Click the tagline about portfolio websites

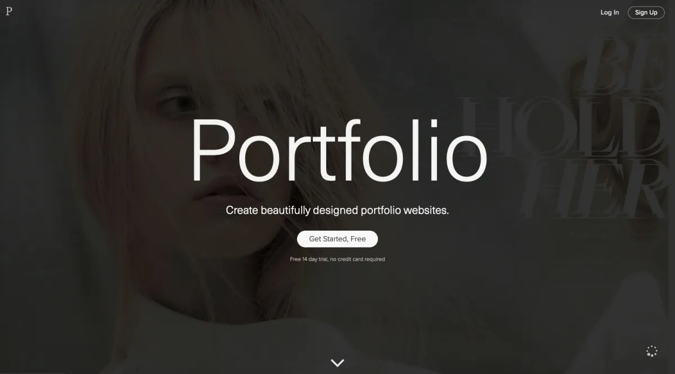pyautogui.click(x=337, y=210)
